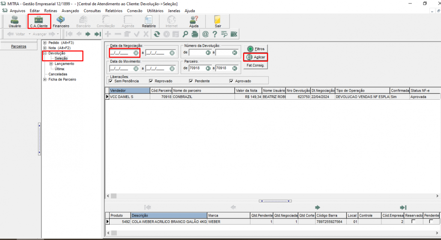Image resolution: width=441 pixels, height=240 pixels.
Task: Open the Utilitários menu
Action: [x=155, y=11]
